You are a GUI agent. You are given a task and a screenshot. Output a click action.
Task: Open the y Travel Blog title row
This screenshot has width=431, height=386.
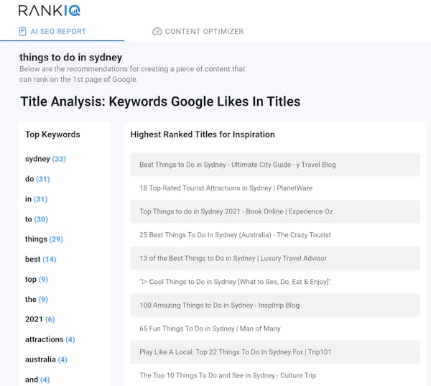[237, 165]
